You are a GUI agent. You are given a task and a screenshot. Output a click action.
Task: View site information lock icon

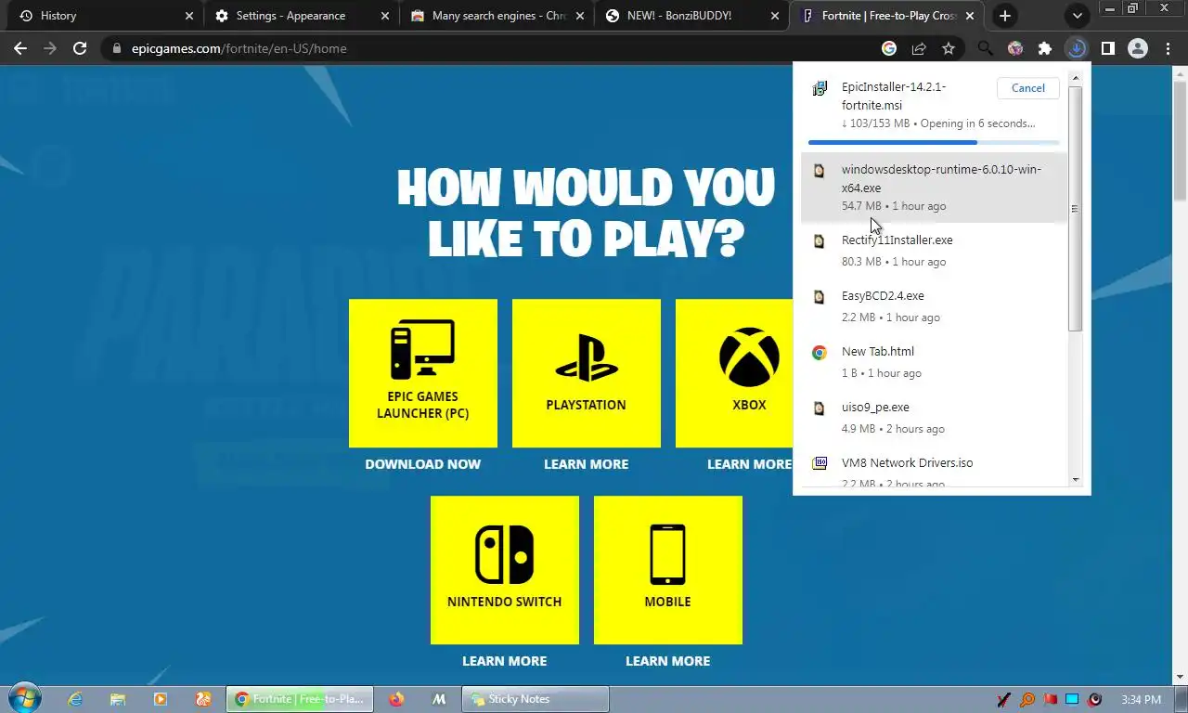click(115, 48)
